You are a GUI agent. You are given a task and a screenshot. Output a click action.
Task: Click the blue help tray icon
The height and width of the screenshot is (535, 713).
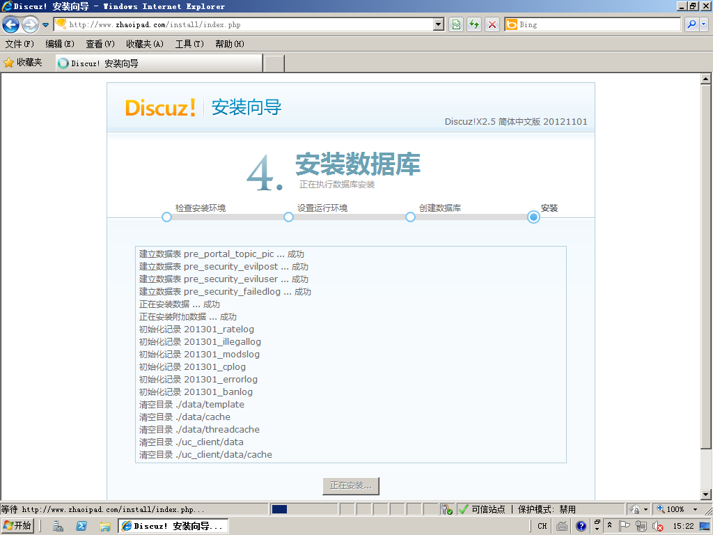coord(581,527)
